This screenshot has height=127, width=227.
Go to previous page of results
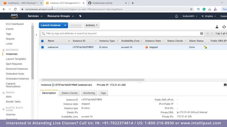click(x=212, y=34)
